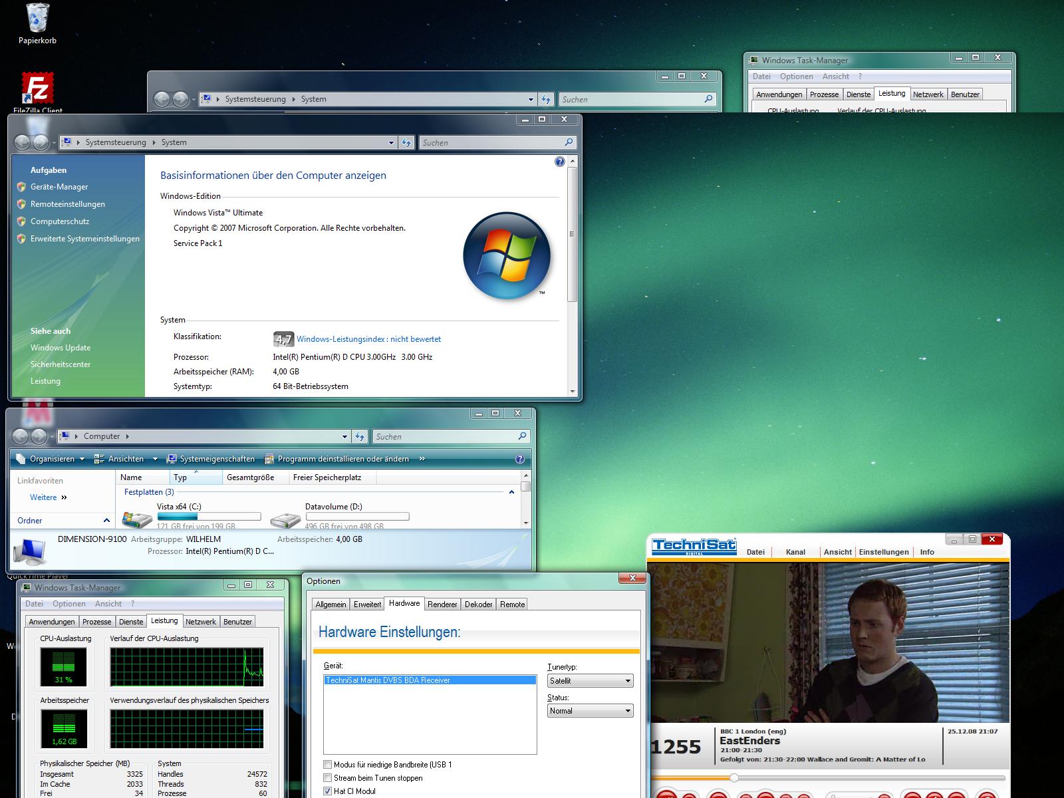This screenshot has height=798, width=1064.
Task: Open the Tunertyp Satellit dropdown
Action: click(x=590, y=681)
